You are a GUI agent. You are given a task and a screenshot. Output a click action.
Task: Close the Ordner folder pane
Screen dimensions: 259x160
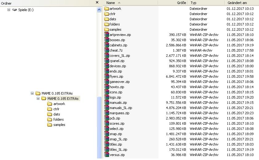[97, 2]
